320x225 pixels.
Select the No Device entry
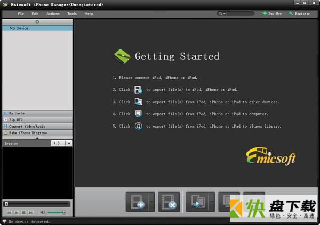tap(37, 28)
